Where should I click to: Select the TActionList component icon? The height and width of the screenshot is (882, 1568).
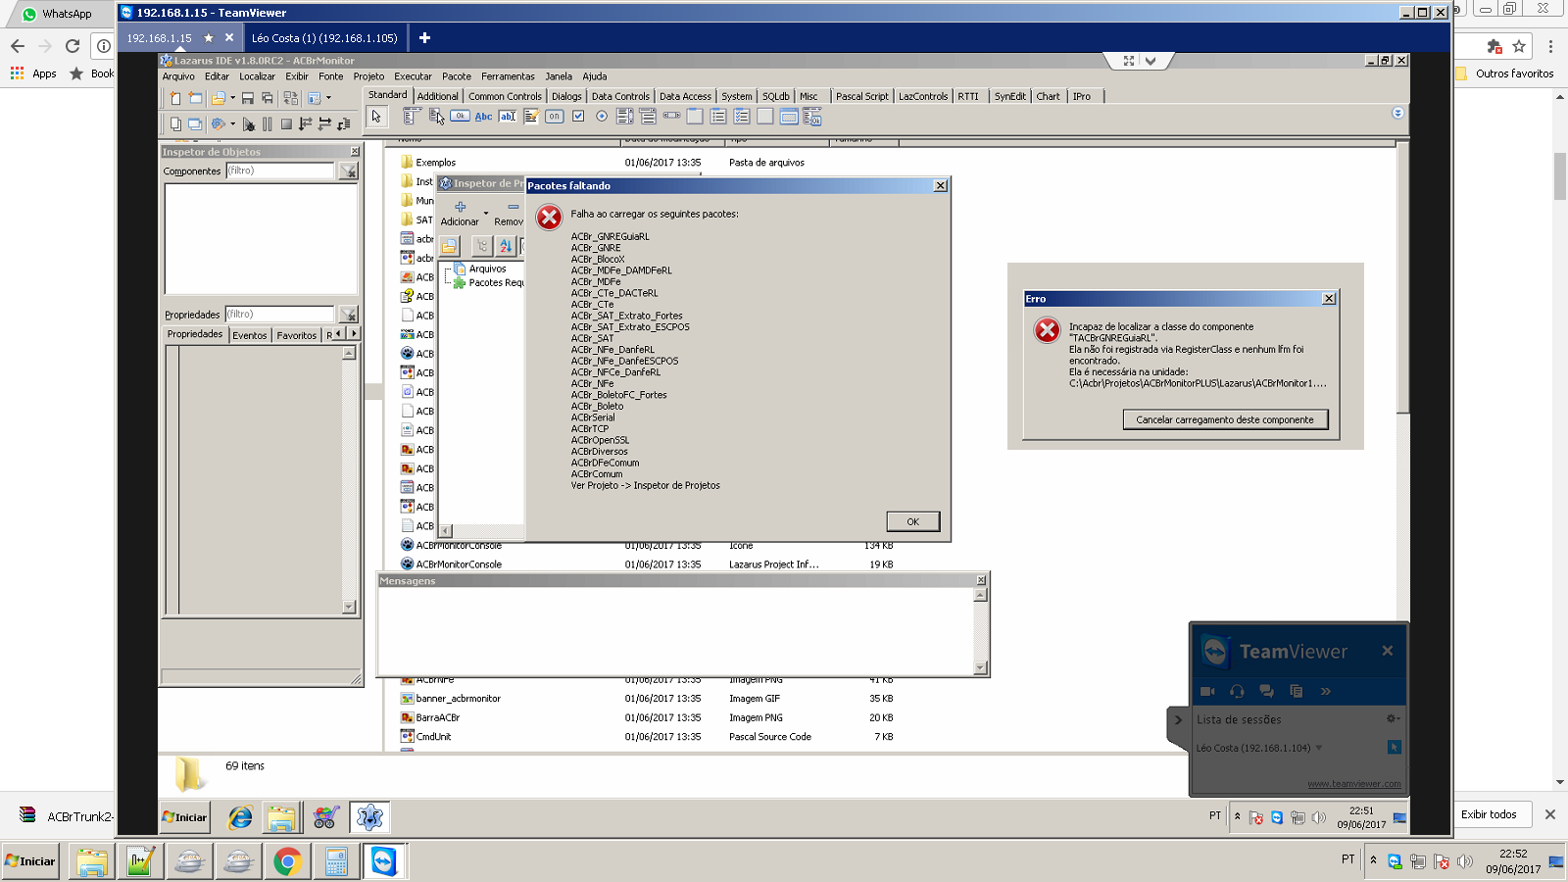(x=812, y=117)
